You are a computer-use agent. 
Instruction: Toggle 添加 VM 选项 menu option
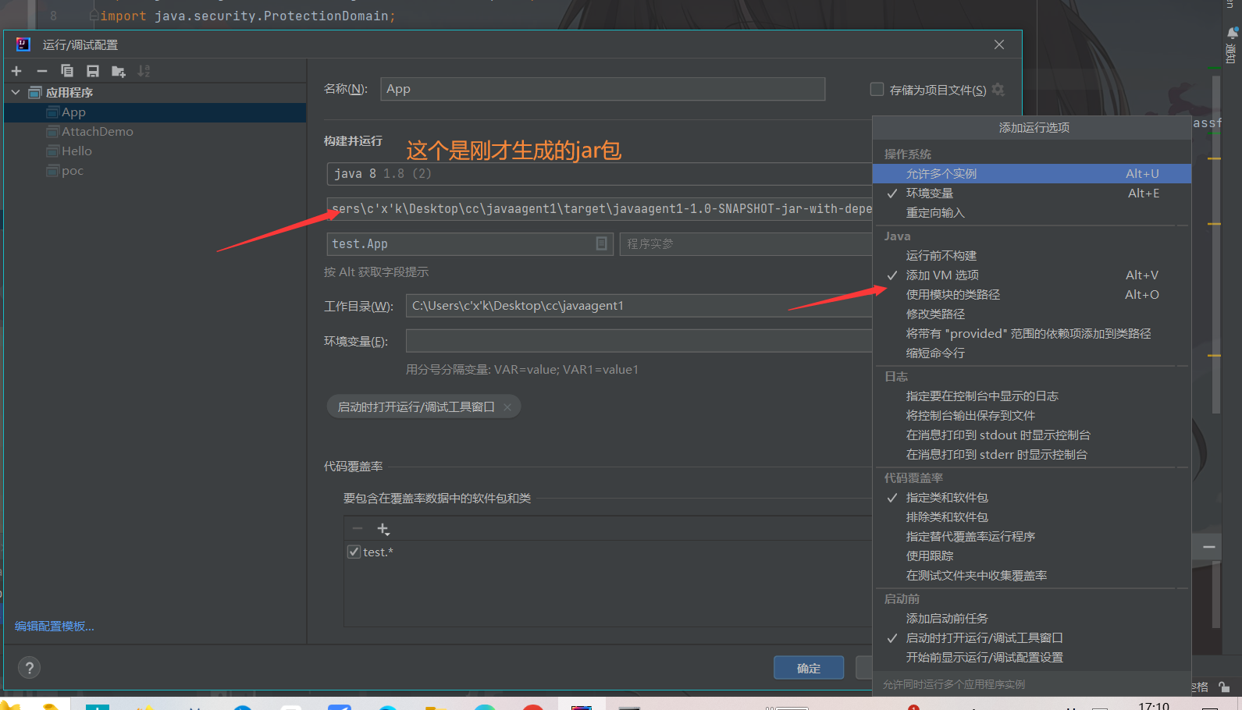1032,275
